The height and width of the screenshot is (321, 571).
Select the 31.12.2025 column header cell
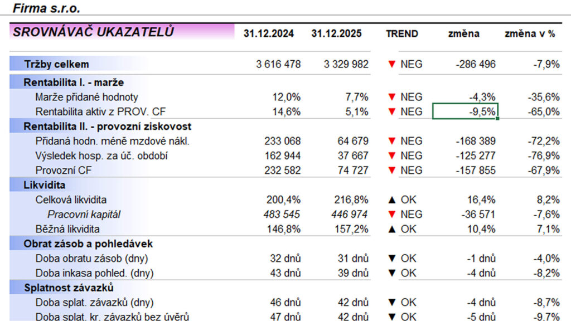tap(336, 33)
